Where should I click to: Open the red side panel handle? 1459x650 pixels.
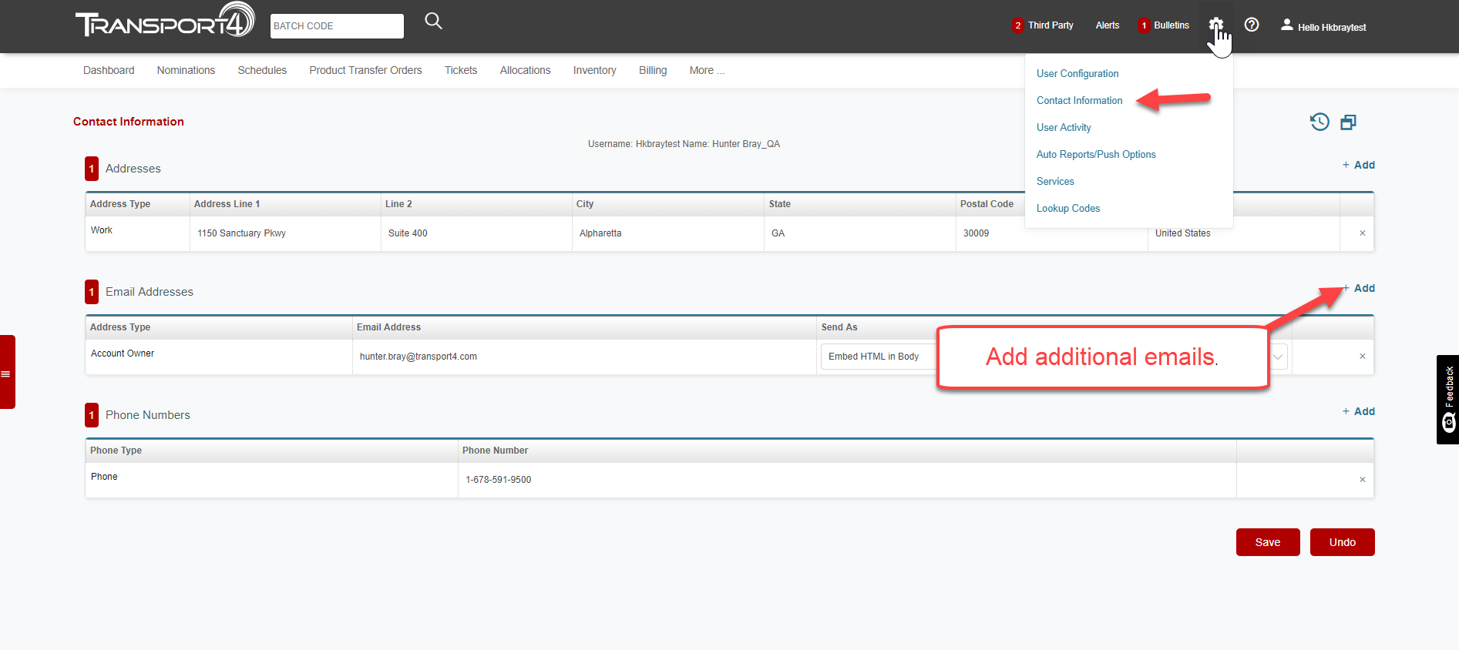7,373
